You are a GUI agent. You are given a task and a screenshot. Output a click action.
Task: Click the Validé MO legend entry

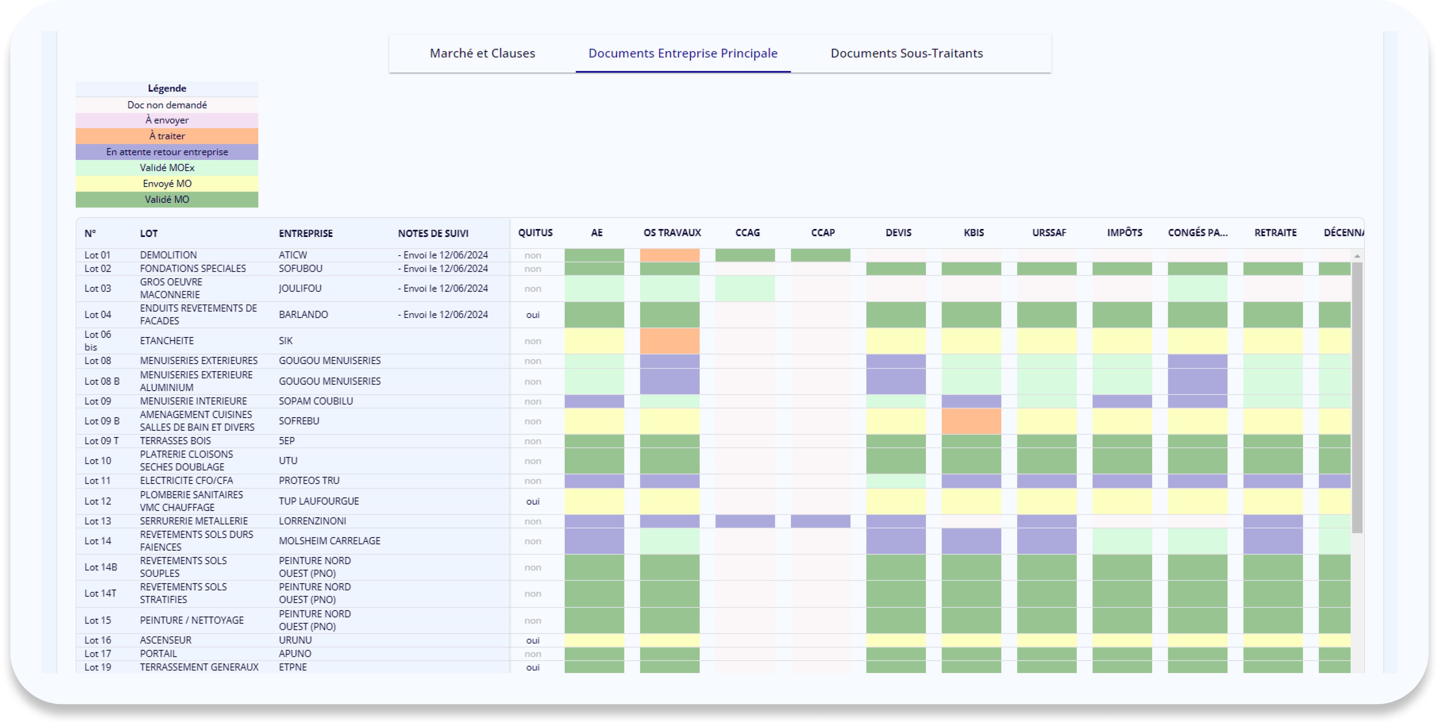coord(166,199)
